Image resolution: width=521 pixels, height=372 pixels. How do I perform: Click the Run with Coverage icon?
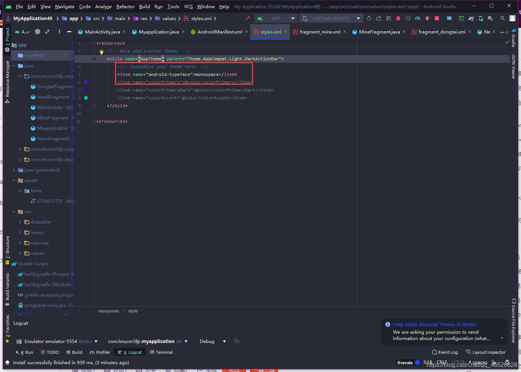coord(408,18)
